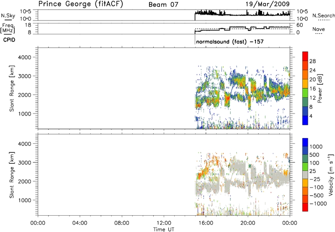Click the '20' label on power colorbar
335x232 pixels.
click(312, 80)
